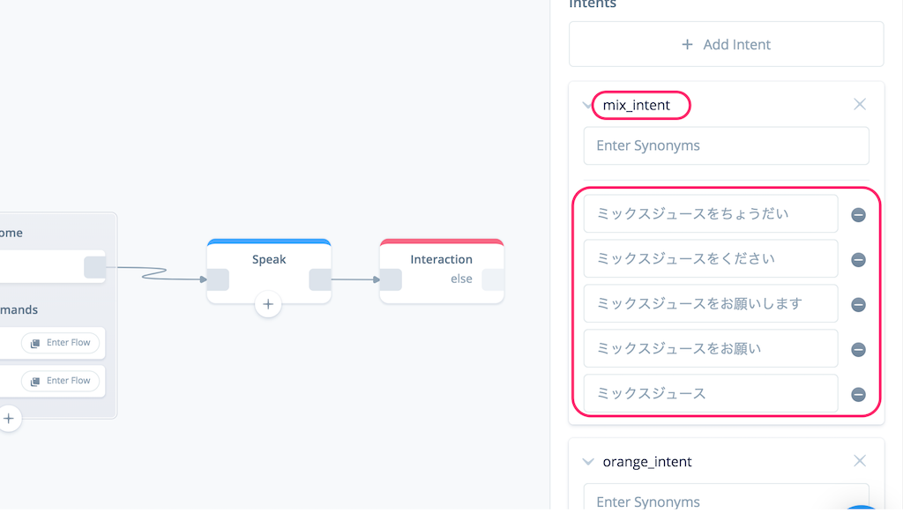The width and height of the screenshot is (903, 528).
Task: Focus the Enter Synonyms field under mix_intent
Action: [x=726, y=145]
